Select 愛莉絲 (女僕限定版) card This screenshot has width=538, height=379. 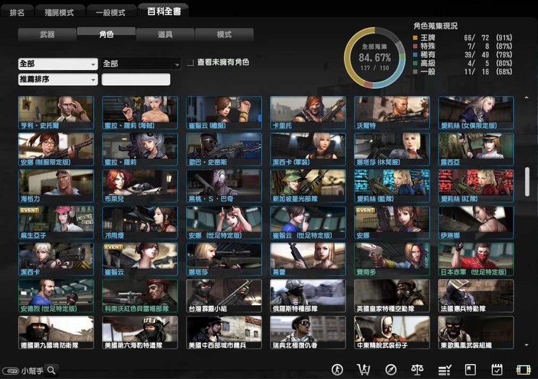pyautogui.click(x=476, y=112)
